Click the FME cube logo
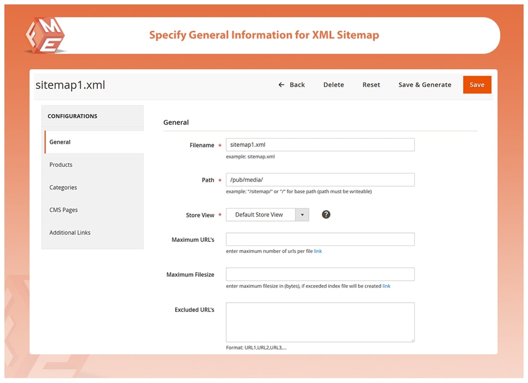 (46, 36)
